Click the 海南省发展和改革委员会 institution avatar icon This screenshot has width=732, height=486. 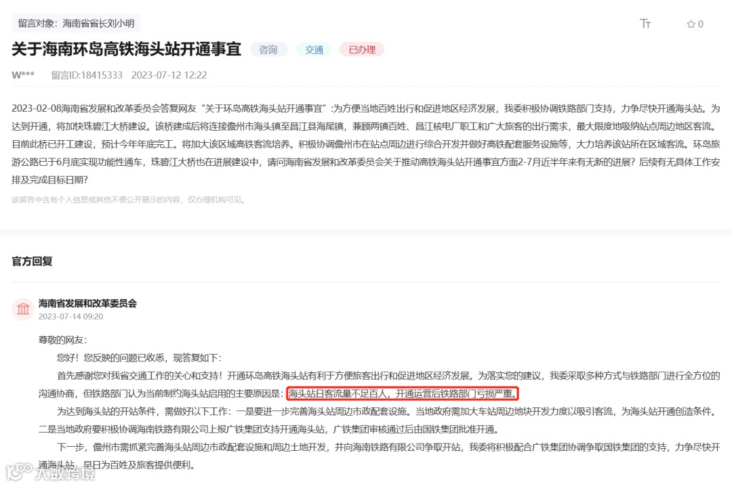(23, 309)
